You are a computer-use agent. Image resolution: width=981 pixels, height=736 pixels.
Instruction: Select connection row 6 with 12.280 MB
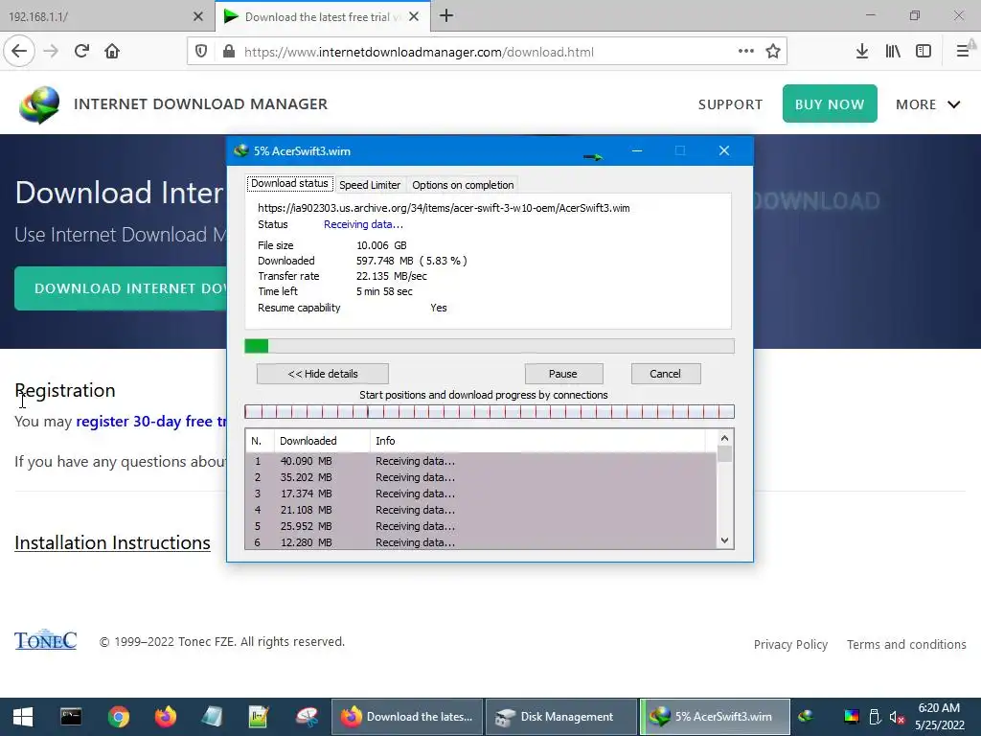tap(481, 542)
